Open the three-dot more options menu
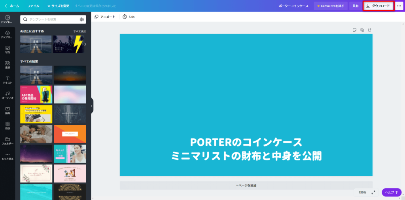Image resolution: width=405 pixels, height=200 pixels. 399,6
